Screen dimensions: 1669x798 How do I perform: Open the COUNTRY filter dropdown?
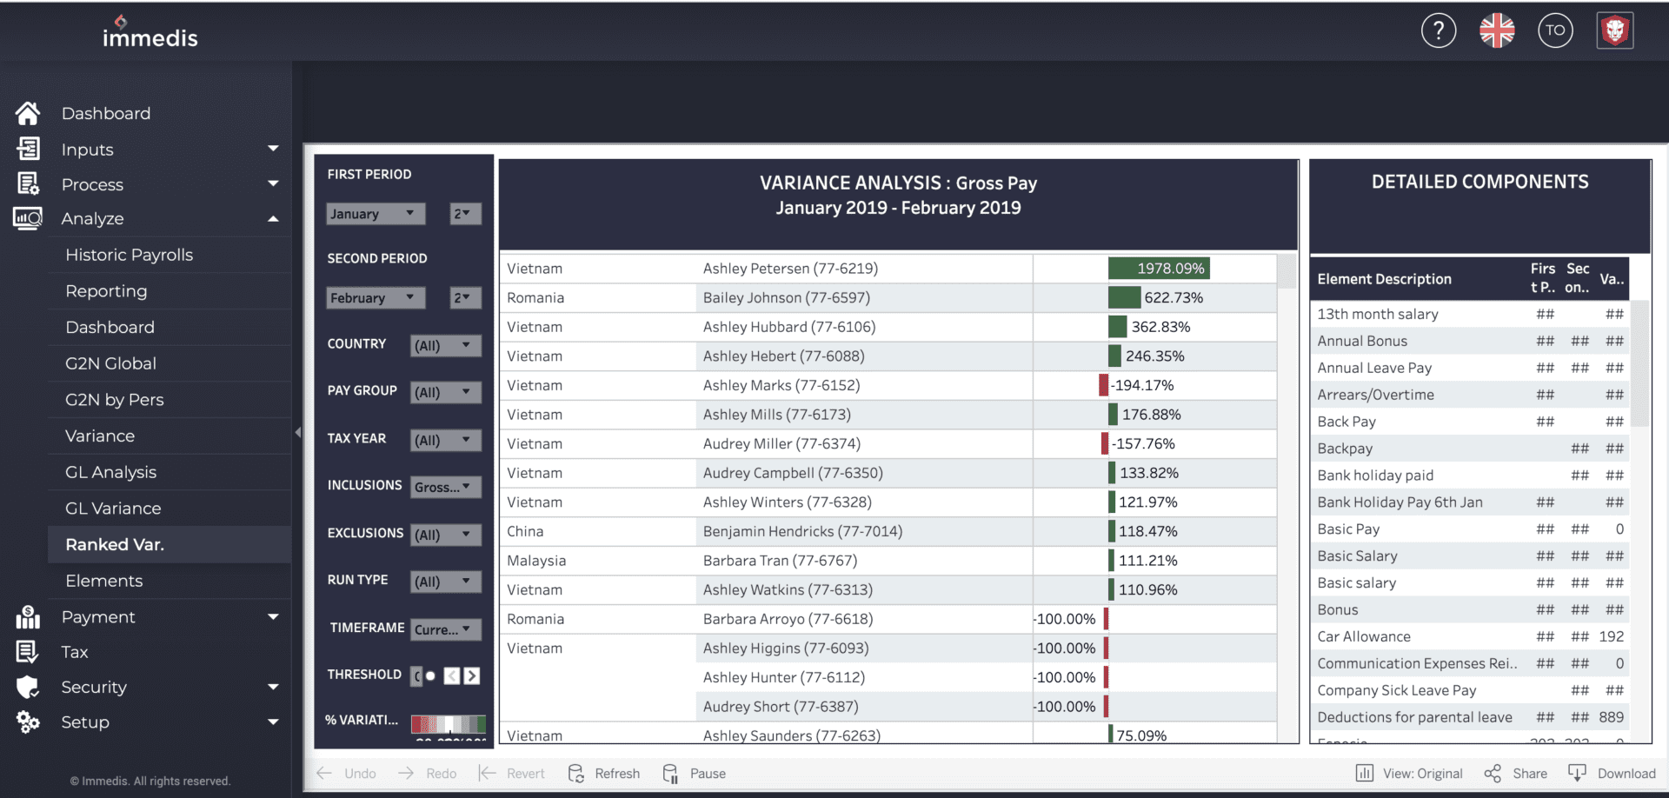pyautogui.click(x=445, y=345)
